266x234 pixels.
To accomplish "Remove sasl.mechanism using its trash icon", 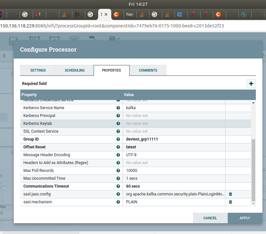I will pos(230,202).
